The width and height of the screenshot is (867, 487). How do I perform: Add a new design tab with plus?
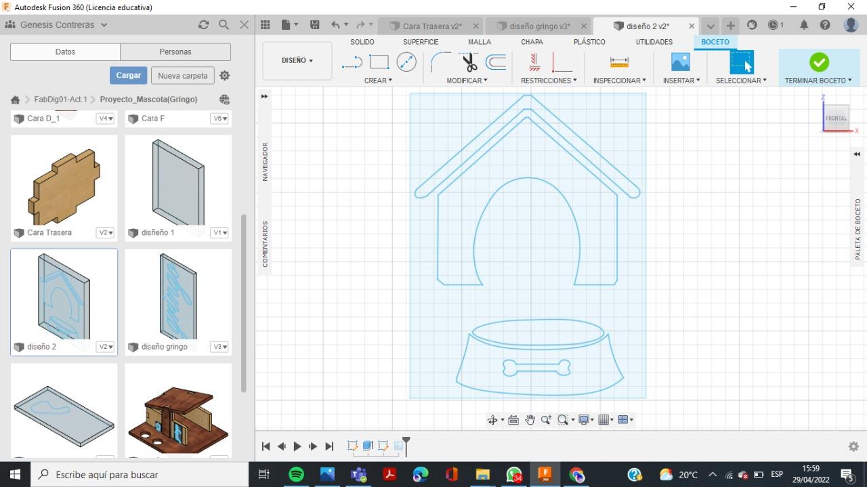730,25
